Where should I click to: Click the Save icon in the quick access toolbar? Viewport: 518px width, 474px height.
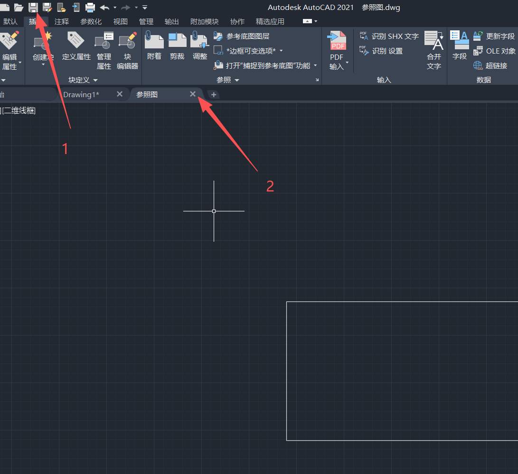pos(33,7)
